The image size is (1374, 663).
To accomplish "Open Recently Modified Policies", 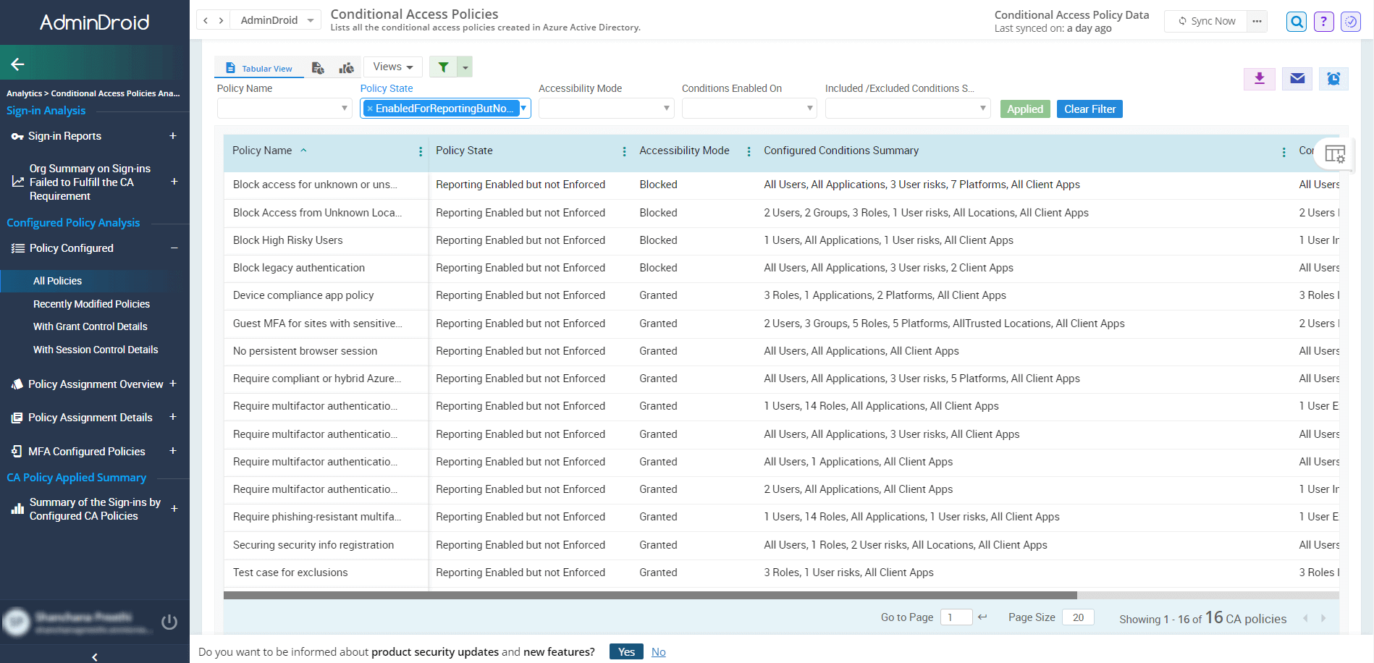I will tap(91, 303).
